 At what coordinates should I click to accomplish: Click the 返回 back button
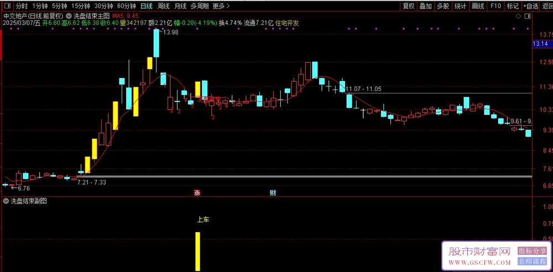point(547,6)
